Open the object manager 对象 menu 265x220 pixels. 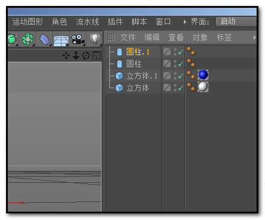200,37
